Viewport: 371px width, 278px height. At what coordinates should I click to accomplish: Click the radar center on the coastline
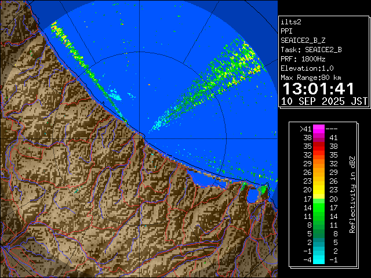141,133
